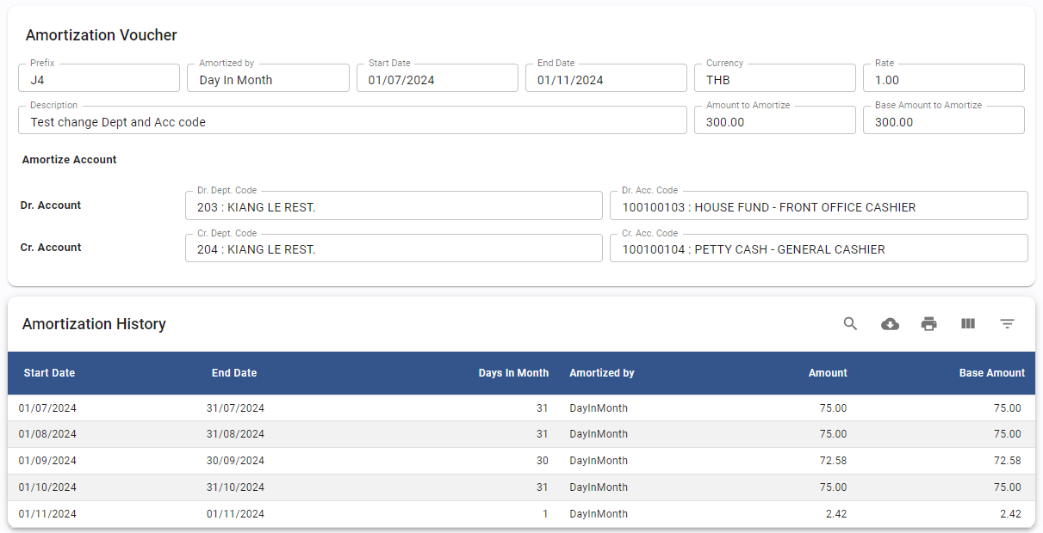Print the Amortization History table

coord(928,324)
